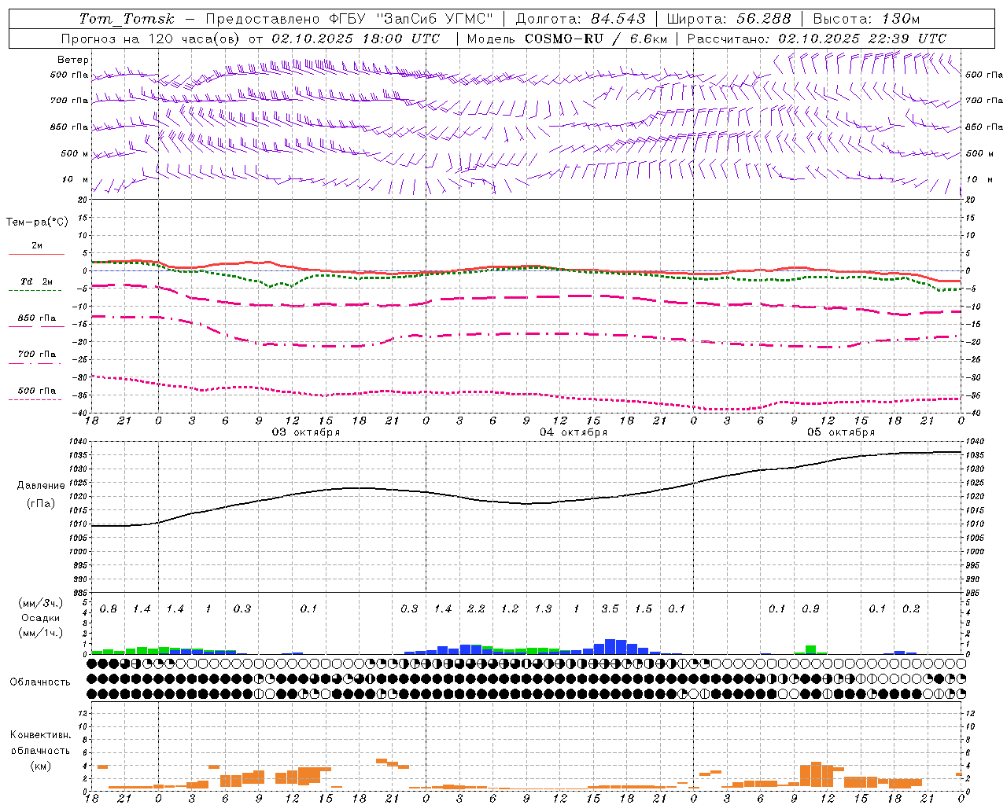1007x805 pixels.
Task: Click the precipitation value "0.2"
Action: click(x=911, y=609)
